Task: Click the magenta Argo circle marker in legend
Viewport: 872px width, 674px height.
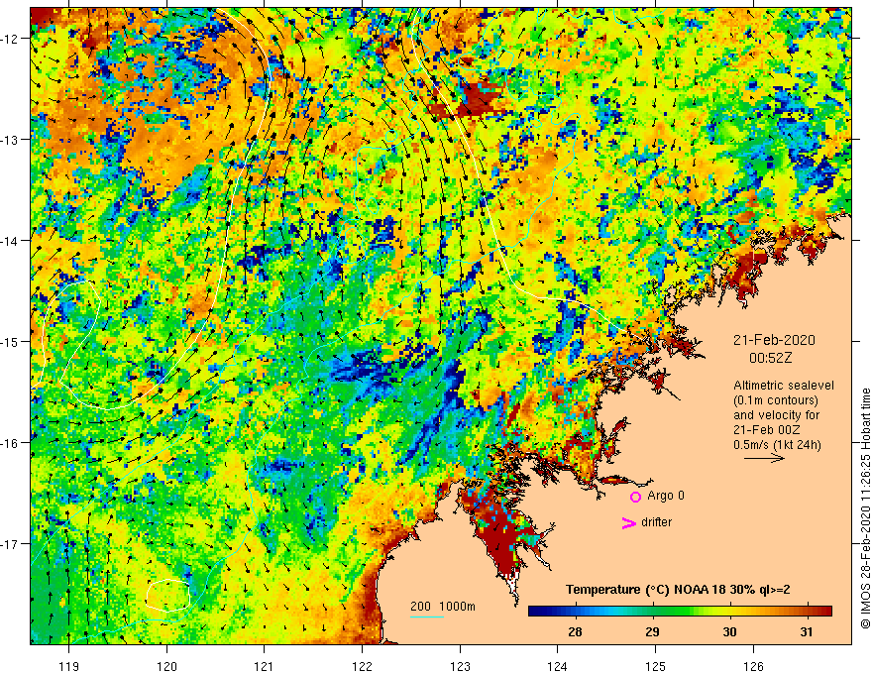Action: click(x=635, y=497)
